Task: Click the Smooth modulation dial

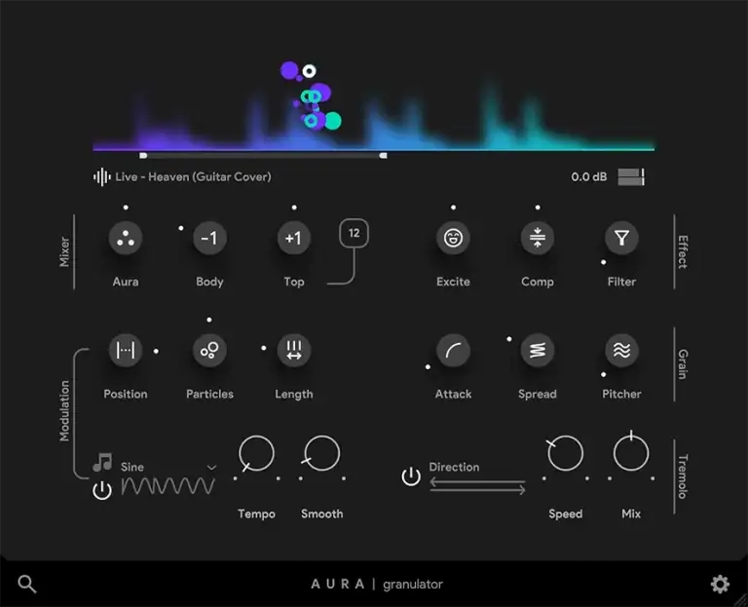Action: (322, 453)
